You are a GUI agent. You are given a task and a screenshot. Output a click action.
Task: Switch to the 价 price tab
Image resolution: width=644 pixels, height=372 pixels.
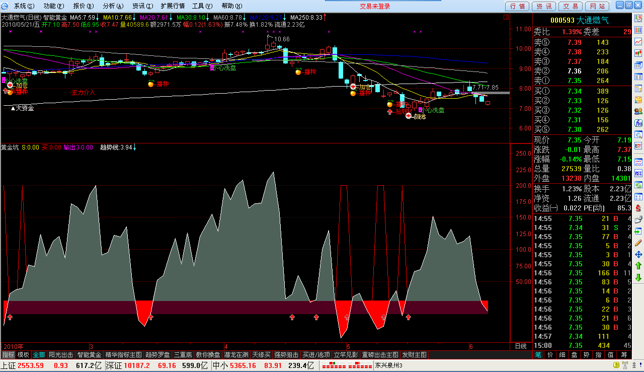click(x=550, y=355)
